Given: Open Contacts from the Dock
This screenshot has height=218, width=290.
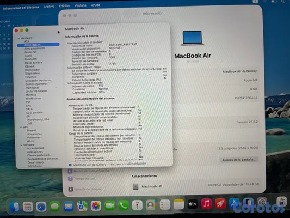Looking at the screenshot, I should 151,205.
